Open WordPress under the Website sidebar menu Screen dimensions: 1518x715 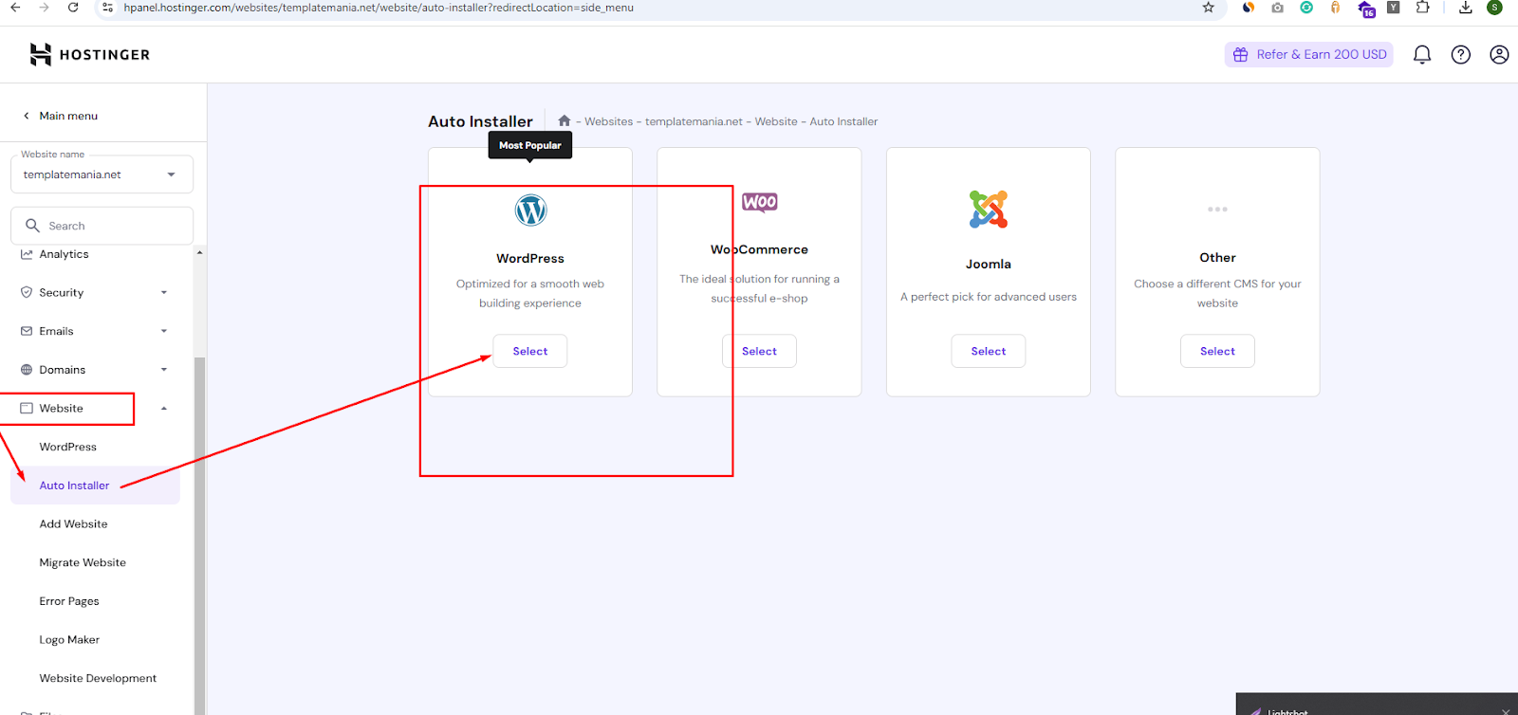tap(68, 447)
